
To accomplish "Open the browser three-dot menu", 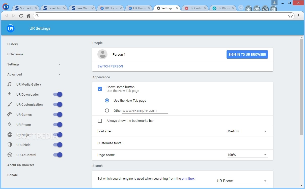I will click(x=298, y=16).
